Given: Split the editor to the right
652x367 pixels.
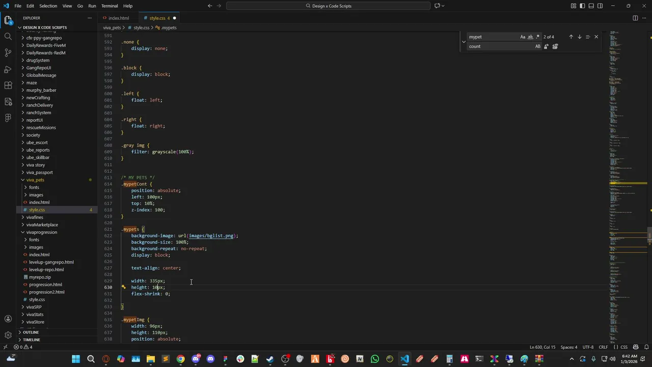Looking at the screenshot, I should pyautogui.click(x=635, y=18).
